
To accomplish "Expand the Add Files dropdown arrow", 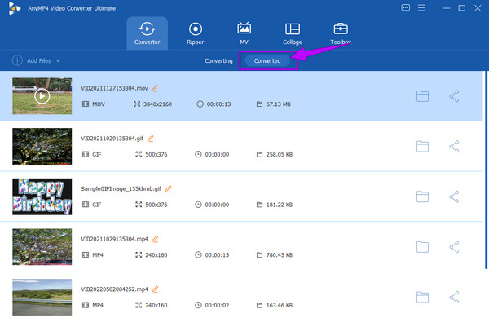I will (58, 61).
